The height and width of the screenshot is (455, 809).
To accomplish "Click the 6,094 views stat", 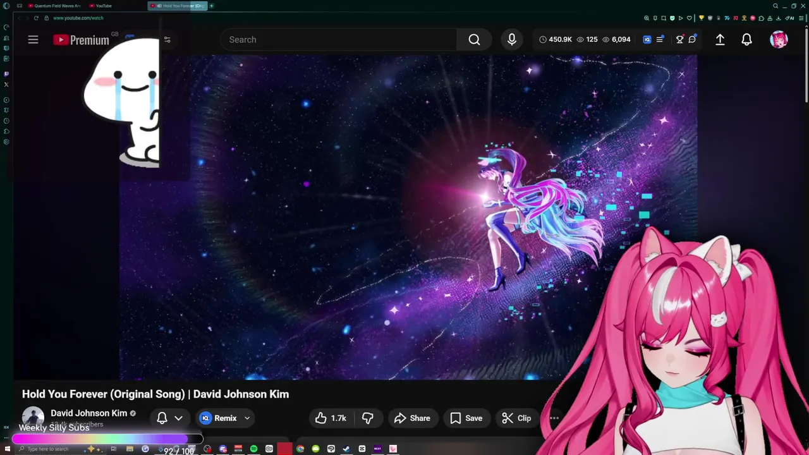I will (616, 39).
